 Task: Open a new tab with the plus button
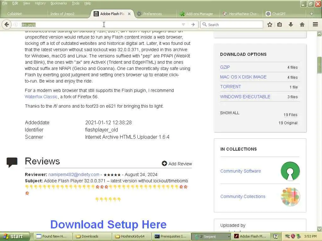tap(312, 14)
